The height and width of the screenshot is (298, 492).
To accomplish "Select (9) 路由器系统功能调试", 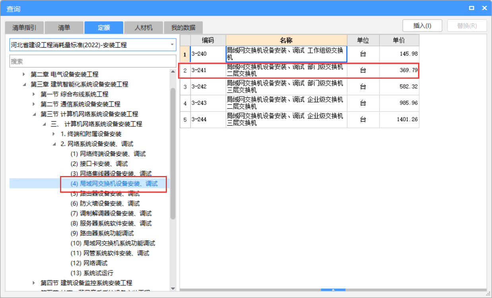I will click(102, 233).
